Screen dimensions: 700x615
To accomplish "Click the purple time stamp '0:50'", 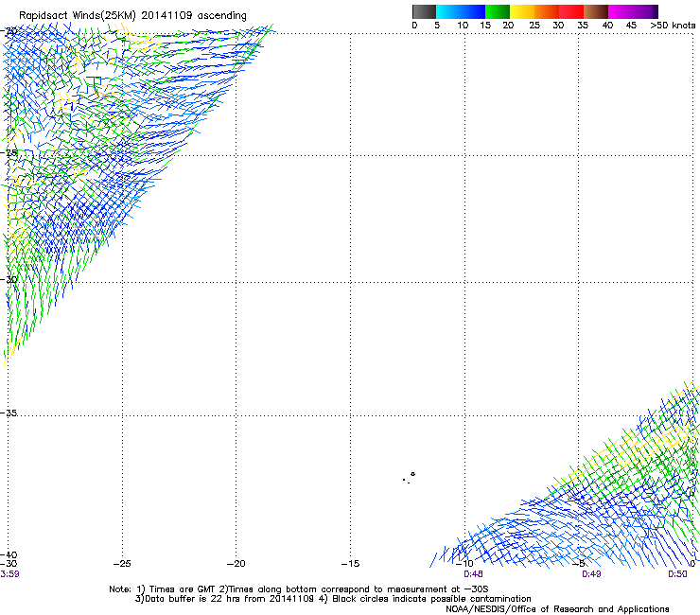I will (677, 574).
